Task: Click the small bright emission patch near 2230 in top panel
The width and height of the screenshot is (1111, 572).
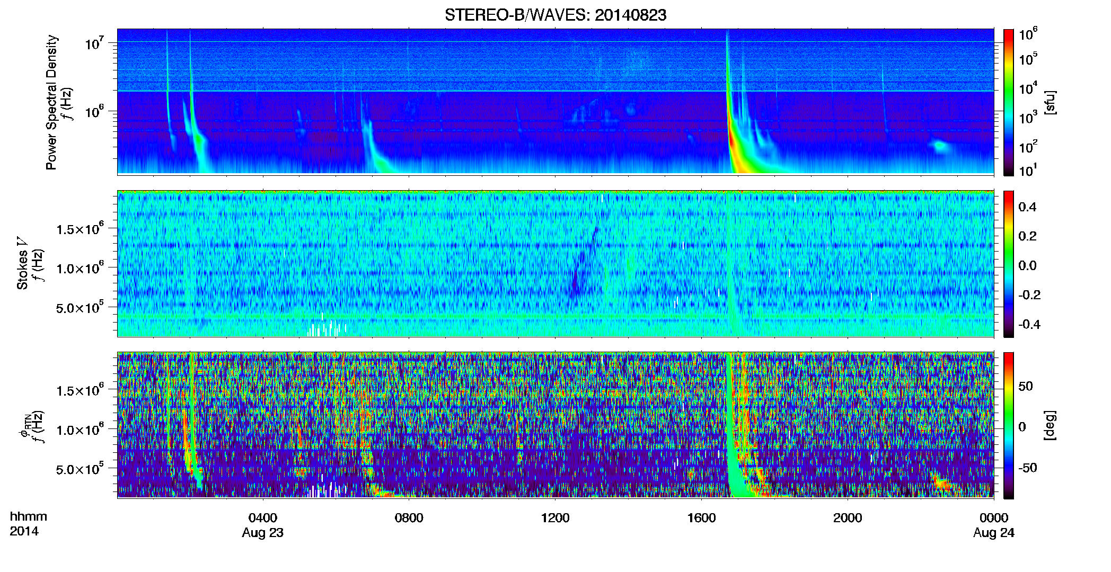Action: 941,146
